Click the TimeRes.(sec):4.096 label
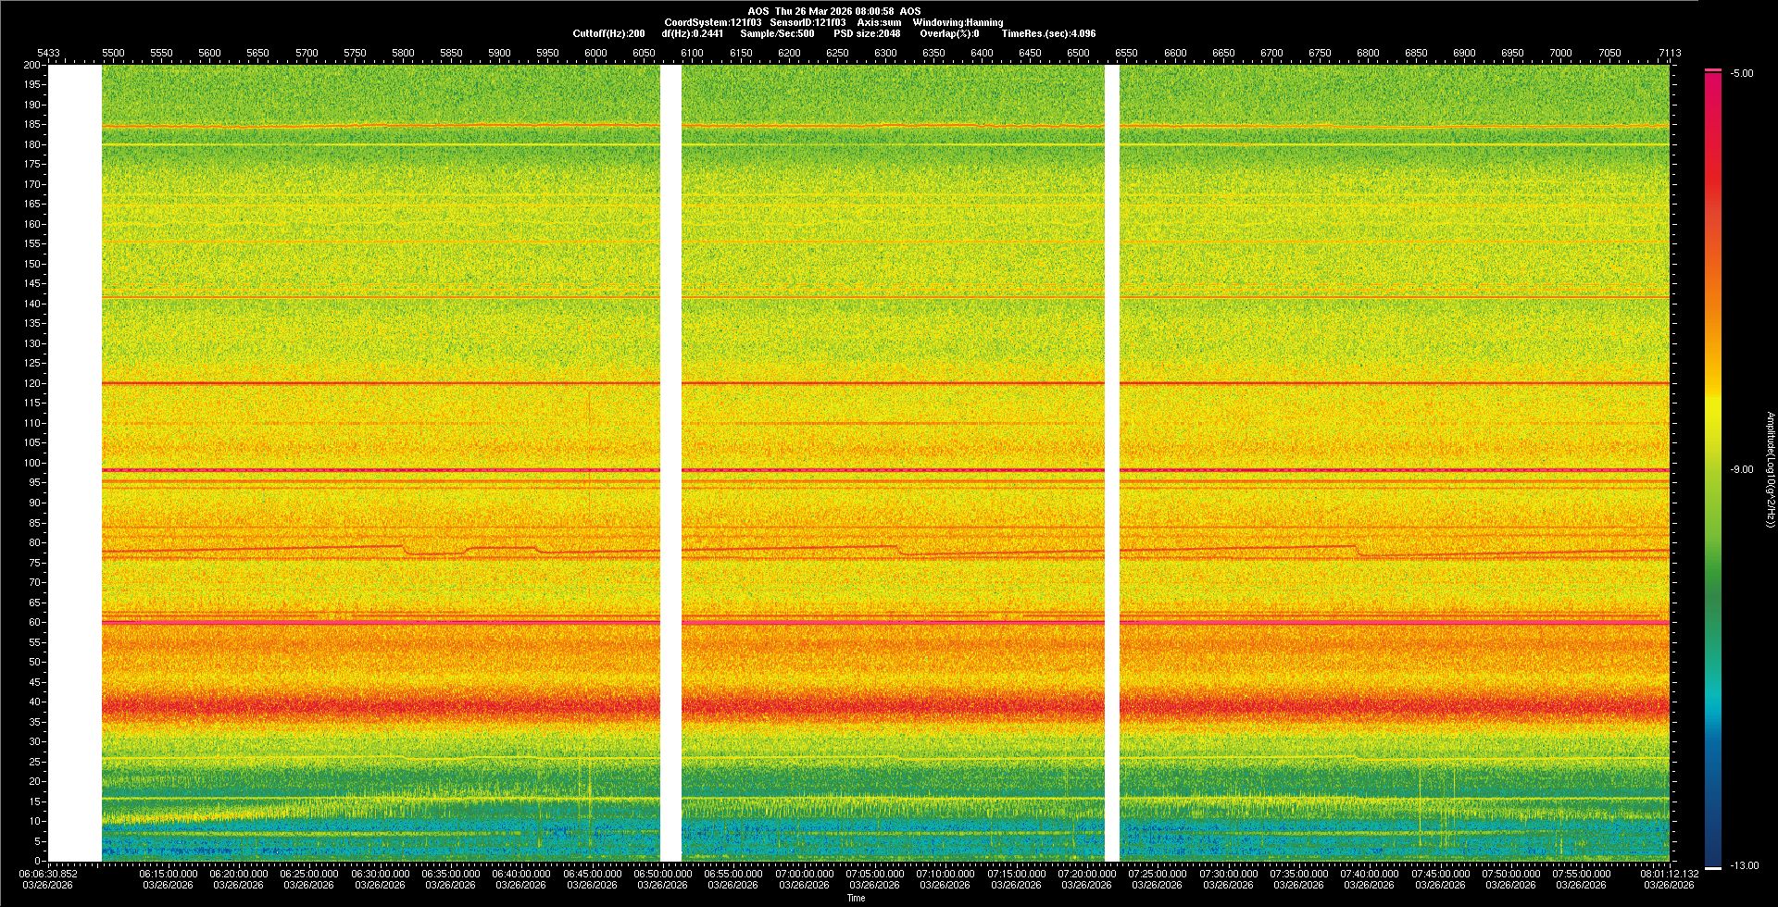1778x907 pixels. click(x=1047, y=33)
